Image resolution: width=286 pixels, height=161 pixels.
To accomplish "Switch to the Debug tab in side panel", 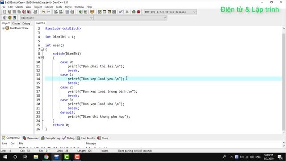I will point(26,23).
